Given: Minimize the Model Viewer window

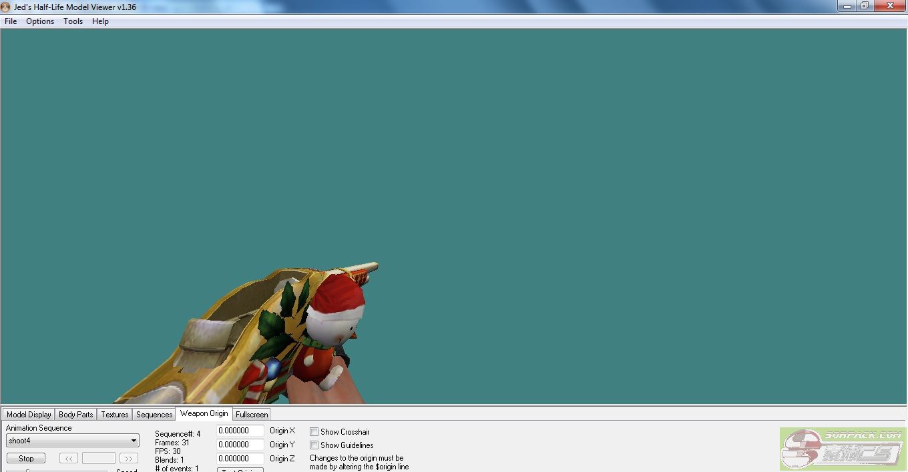Looking at the screenshot, I should [846, 6].
